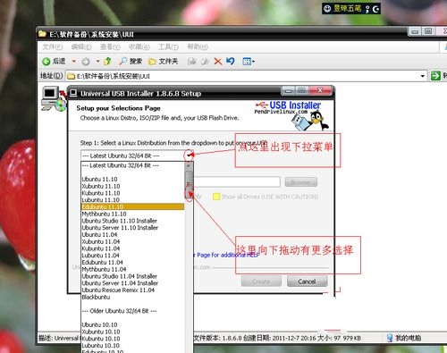Select Xubuntu 11.10 from list
The width and height of the screenshot is (447, 353).
coord(132,186)
